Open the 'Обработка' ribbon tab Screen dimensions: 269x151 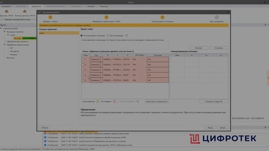pyautogui.click(x=21, y=6)
